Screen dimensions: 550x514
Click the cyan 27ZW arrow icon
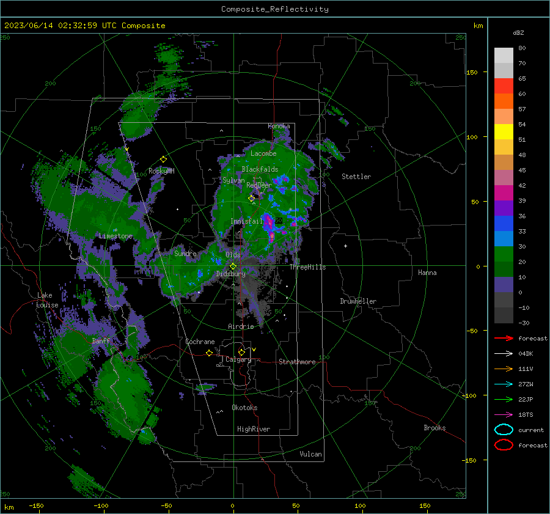[x=504, y=384]
